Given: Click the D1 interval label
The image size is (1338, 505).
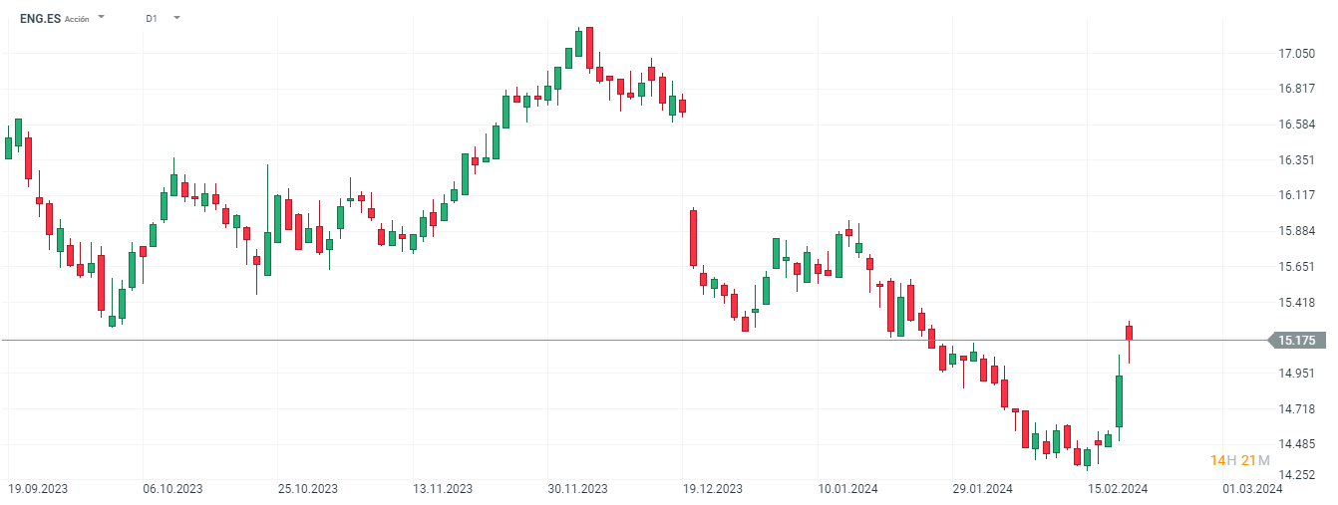Looking at the screenshot, I should pyautogui.click(x=152, y=18).
